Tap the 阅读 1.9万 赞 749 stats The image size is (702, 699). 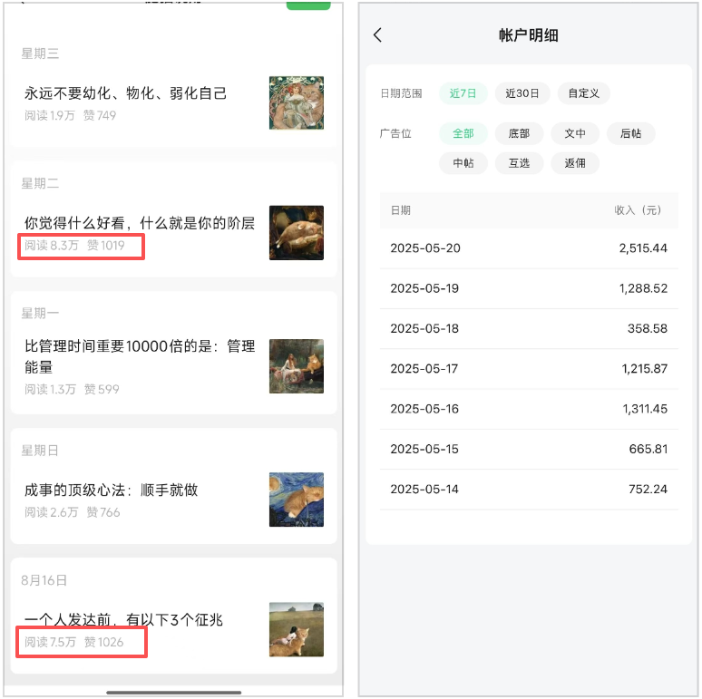tap(70, 115)
